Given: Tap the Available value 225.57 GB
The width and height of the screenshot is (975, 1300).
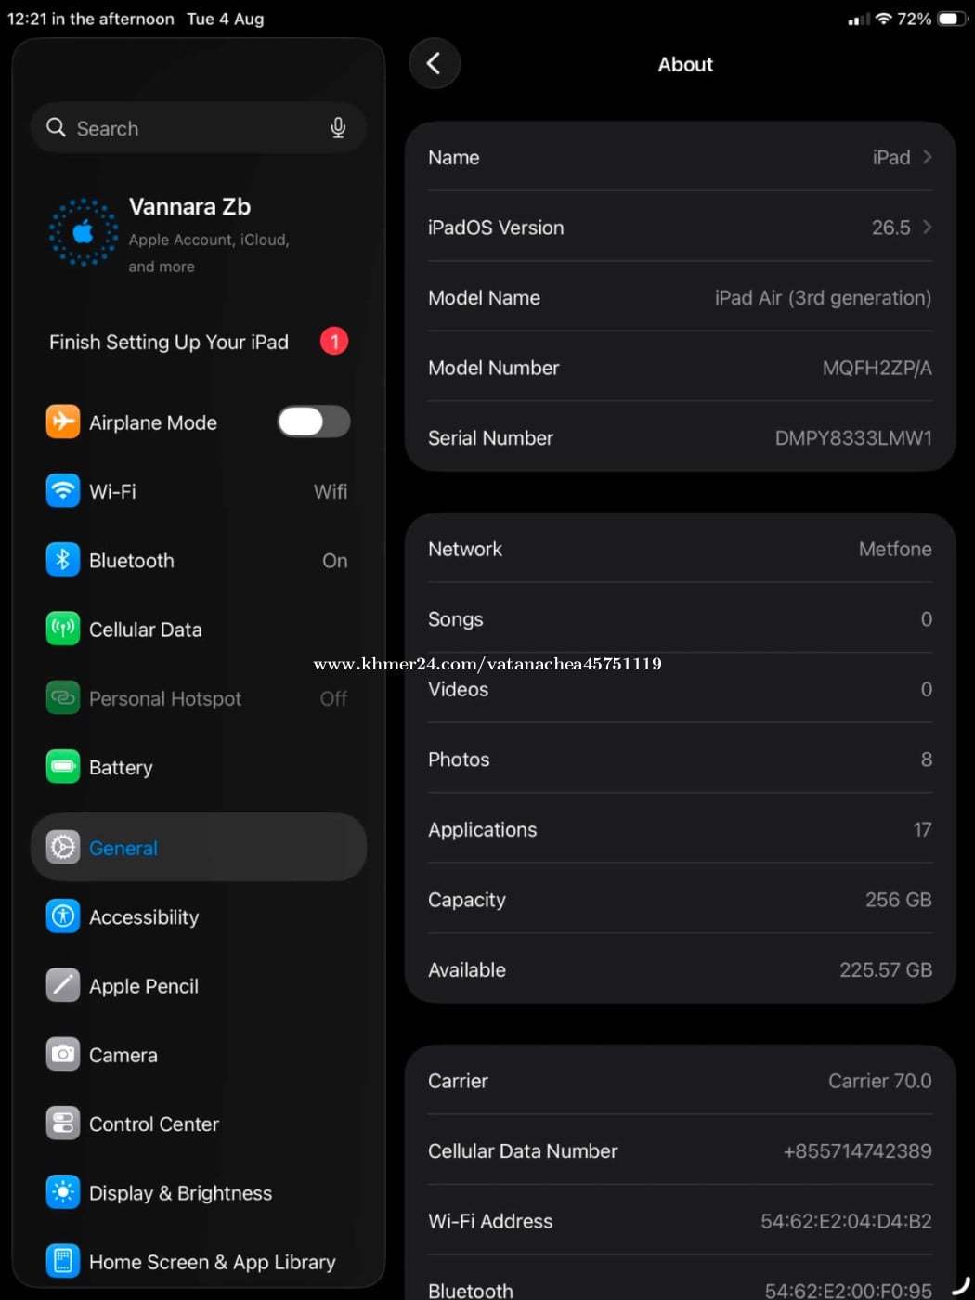Looking at the screenshot, I should [x=886, y=969].
